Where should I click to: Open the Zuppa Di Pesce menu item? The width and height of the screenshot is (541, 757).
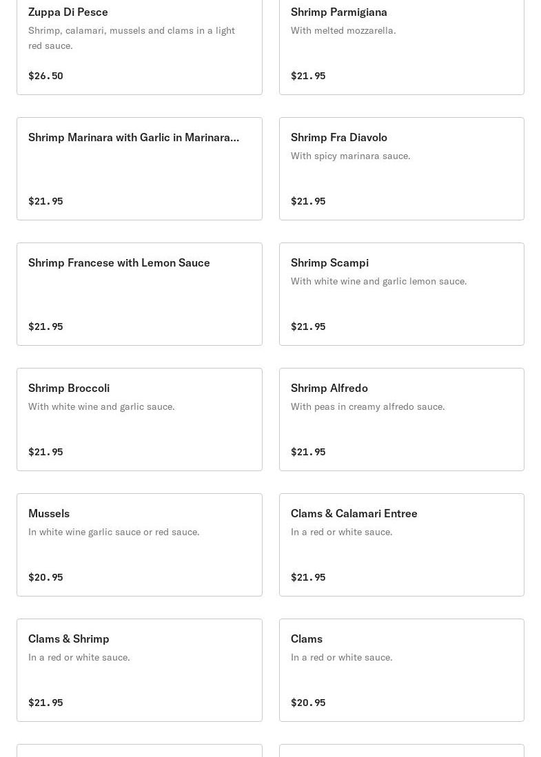(x=139, y=43)
